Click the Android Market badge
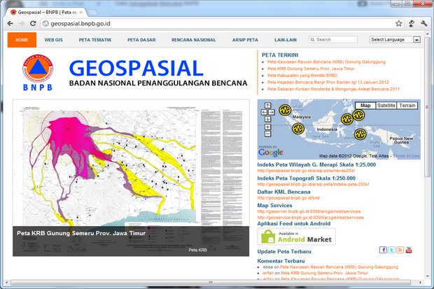This screenshot has height=289, width=434. point(296,237)
